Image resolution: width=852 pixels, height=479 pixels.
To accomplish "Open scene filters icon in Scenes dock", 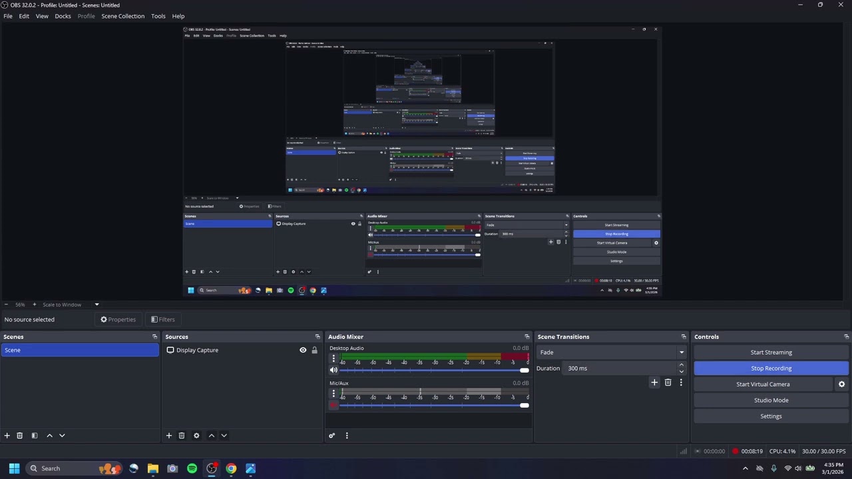I will 35,436.
